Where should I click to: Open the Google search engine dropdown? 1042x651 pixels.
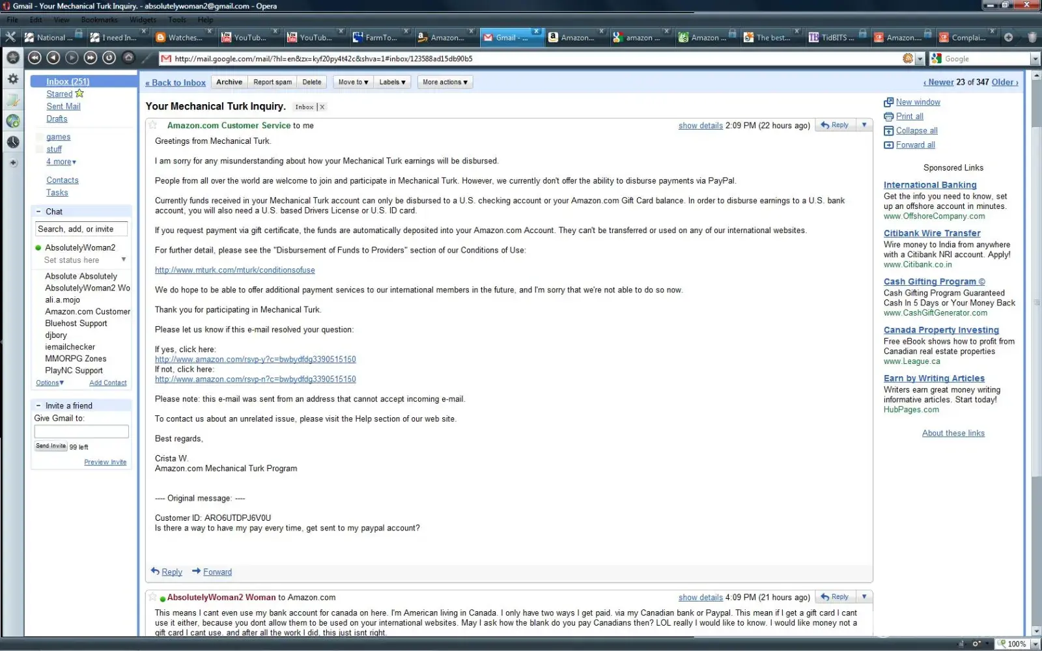[x=1035, y=59]
